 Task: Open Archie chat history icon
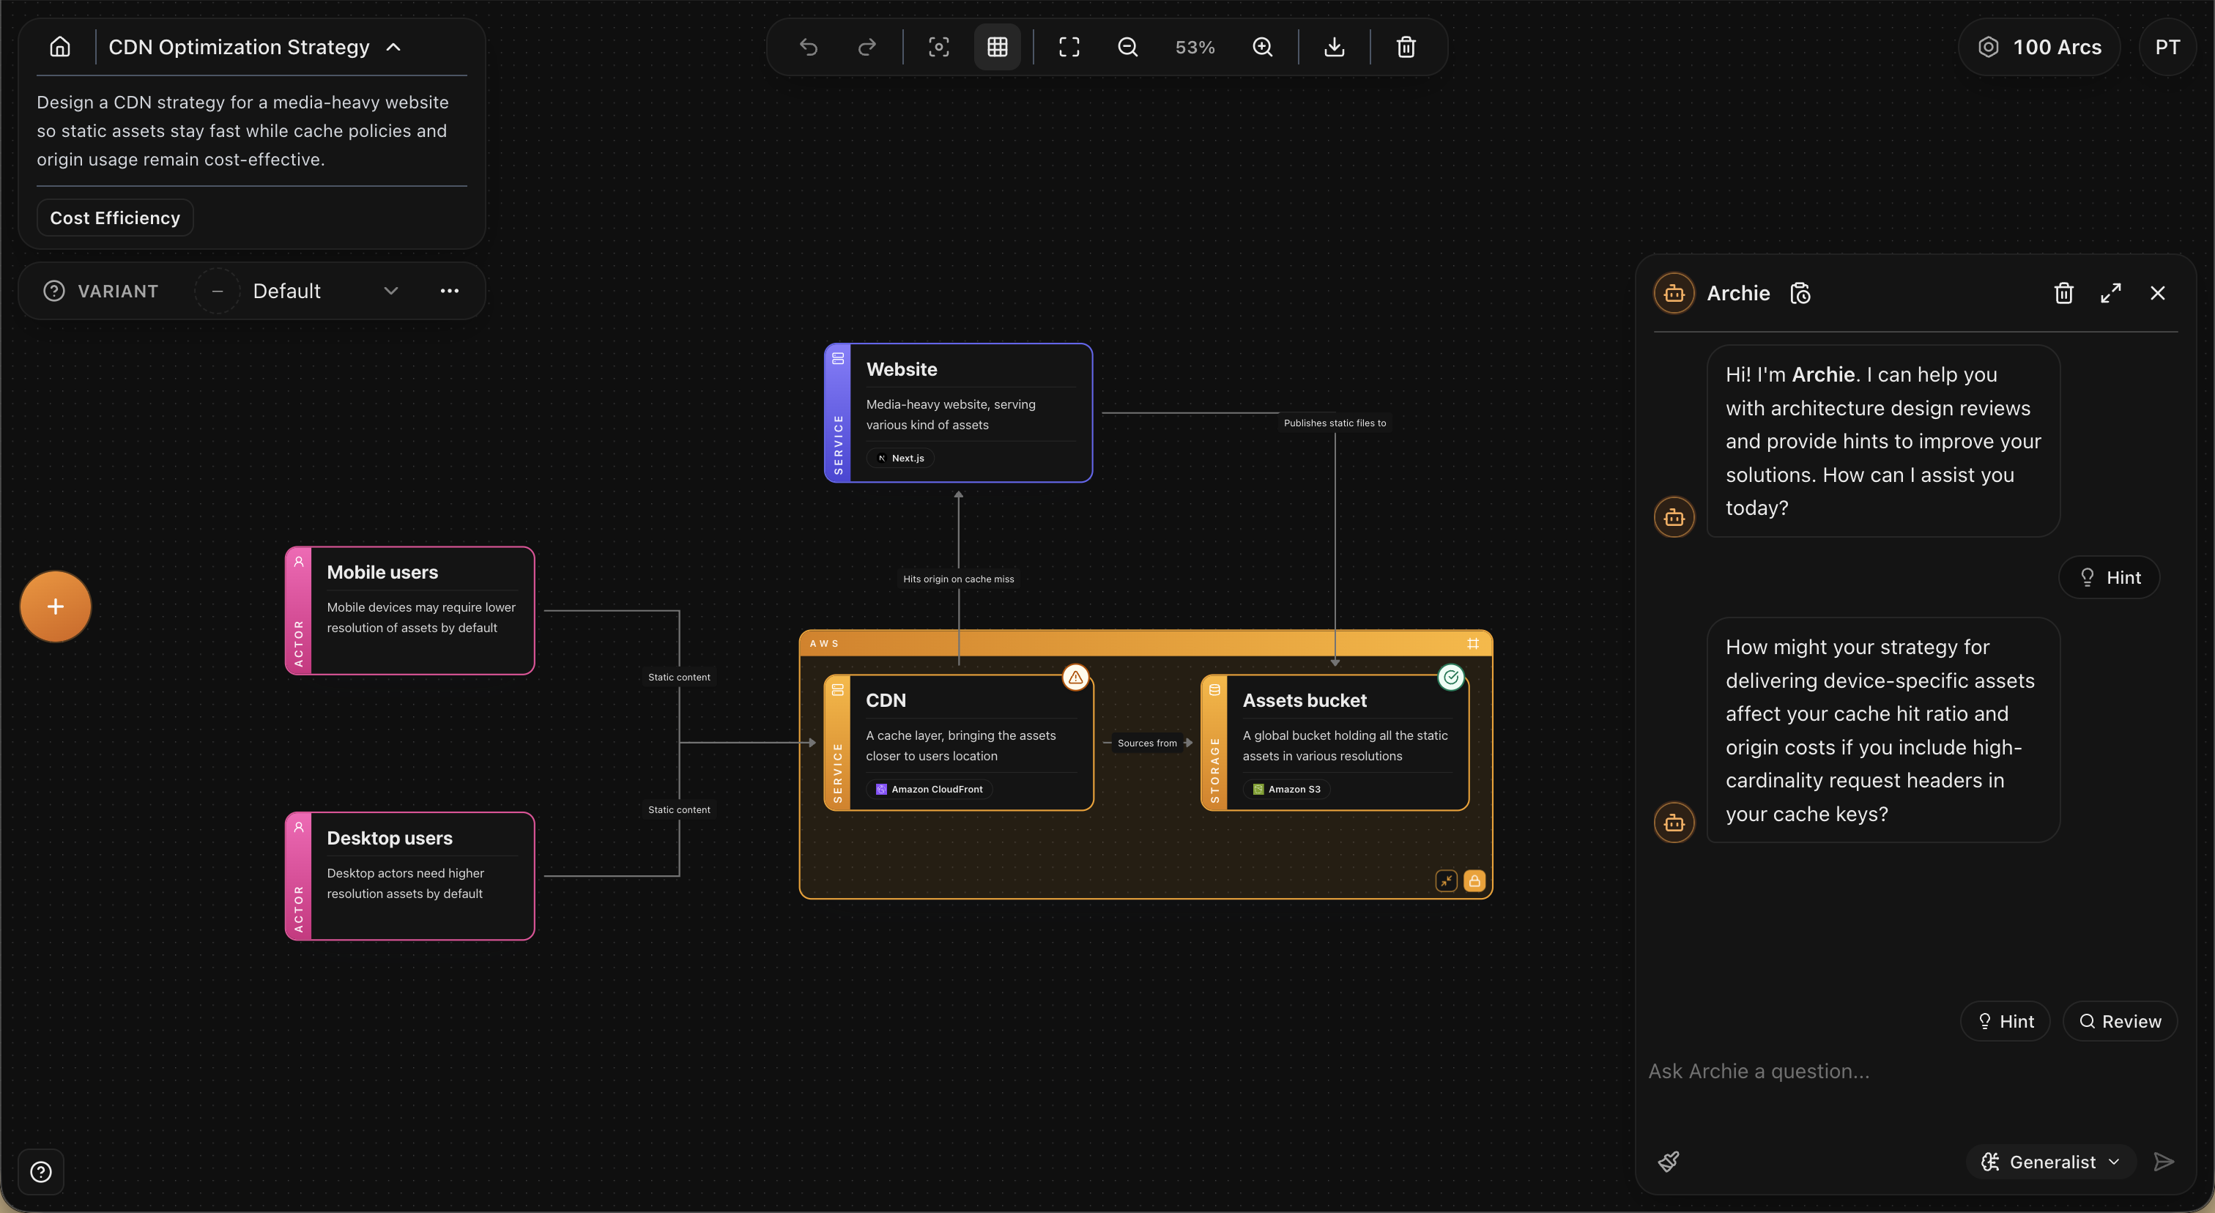[x=1800, y=293]
